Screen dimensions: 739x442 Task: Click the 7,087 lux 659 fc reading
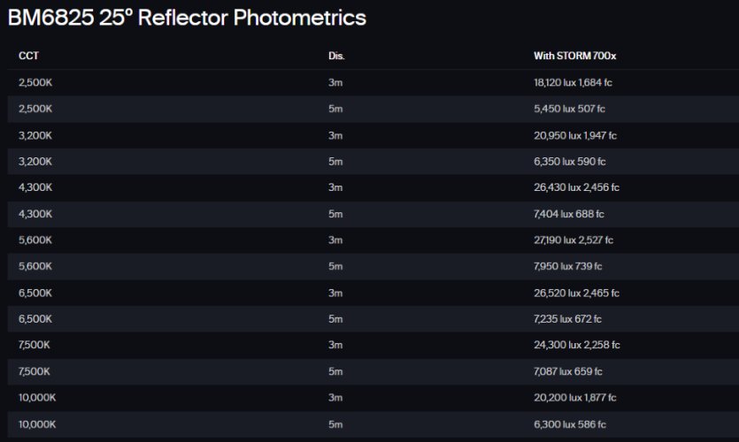tap(569, 371)
